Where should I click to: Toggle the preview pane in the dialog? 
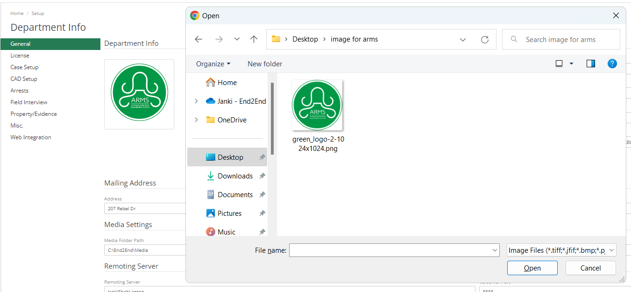click(x=590, y=63)
